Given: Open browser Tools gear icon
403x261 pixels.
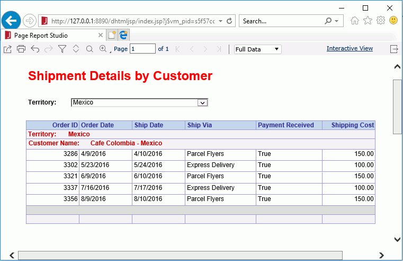Looking at the screenshot, I should pos(381,20).
